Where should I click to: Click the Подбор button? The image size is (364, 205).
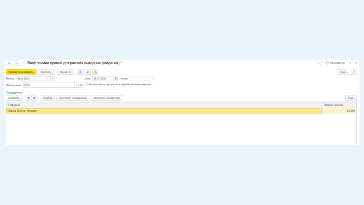pos(47,98)
